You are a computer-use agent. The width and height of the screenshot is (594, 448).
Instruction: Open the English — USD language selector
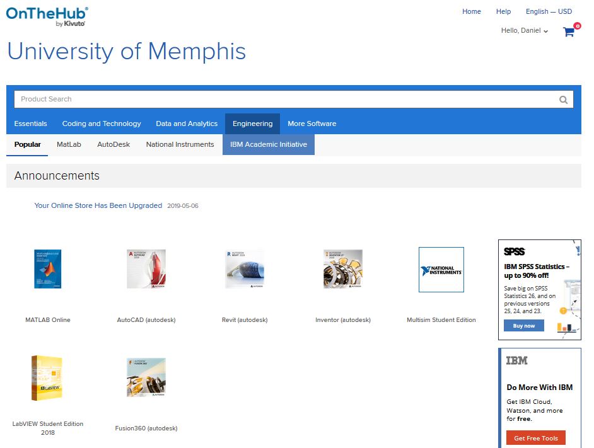click(x=549, y=11)
